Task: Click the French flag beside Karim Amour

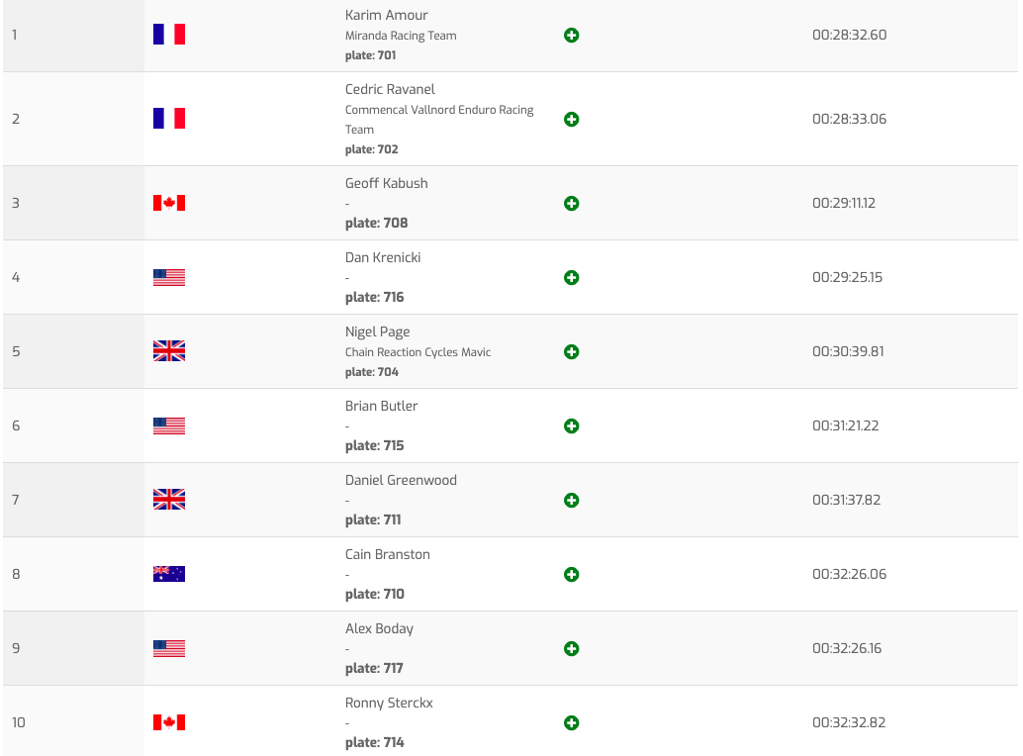Action: click(169, 35)
